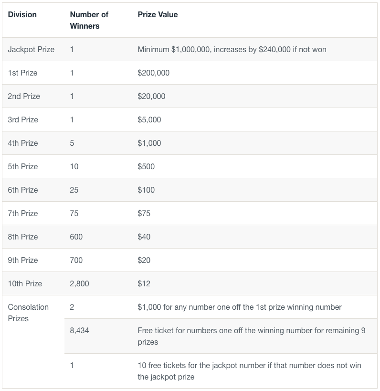Click the 6th Prize $100 value

146,190
